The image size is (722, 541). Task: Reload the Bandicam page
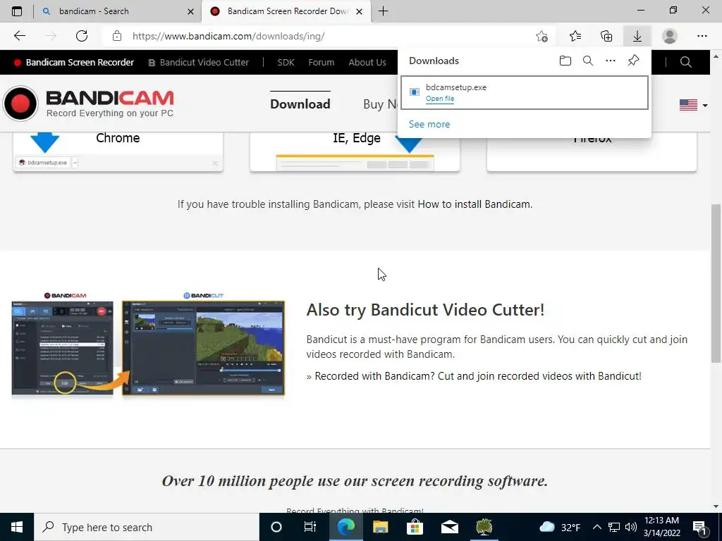pyautogui.click(x=82, y=36)
